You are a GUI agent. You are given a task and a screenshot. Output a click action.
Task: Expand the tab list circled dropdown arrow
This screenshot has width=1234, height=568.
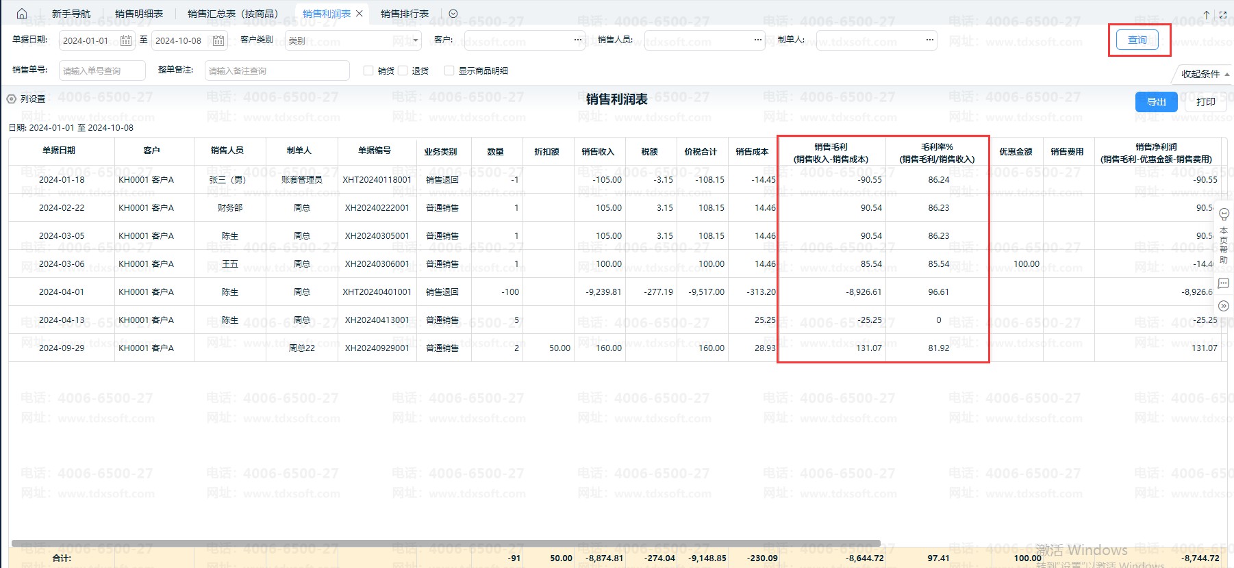click(x=453, y=14)
